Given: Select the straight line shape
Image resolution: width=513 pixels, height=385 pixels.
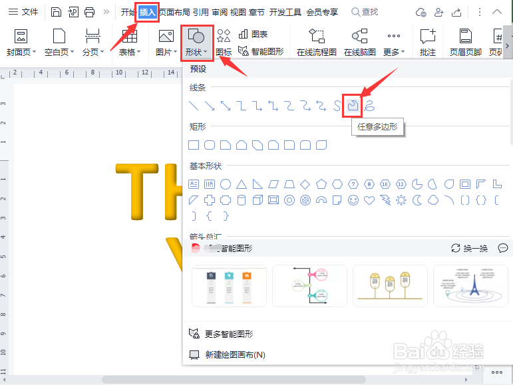Looking at the screenshot, I should 194,106.
